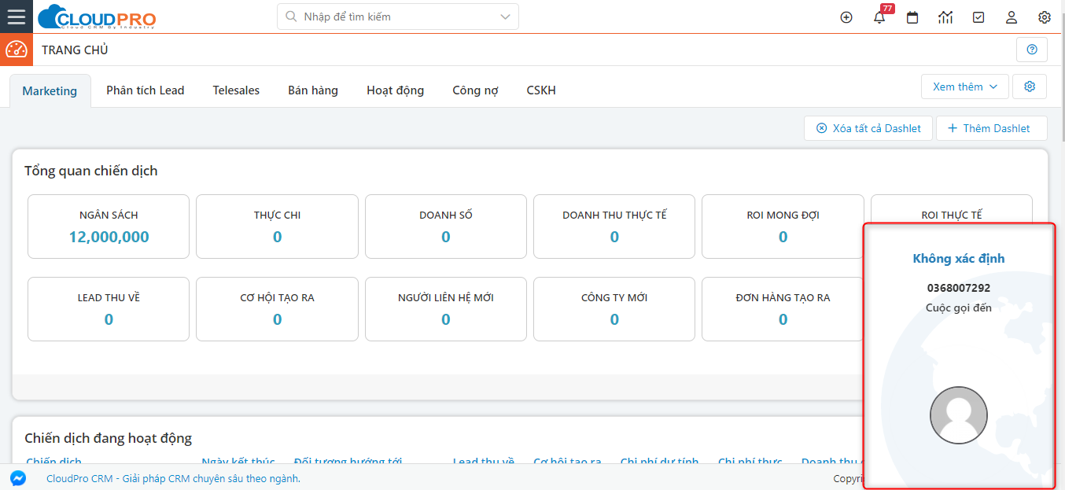Open the calendar icon in header
The width and height of the screenshot is (1065, 490).
pos(912,17)
